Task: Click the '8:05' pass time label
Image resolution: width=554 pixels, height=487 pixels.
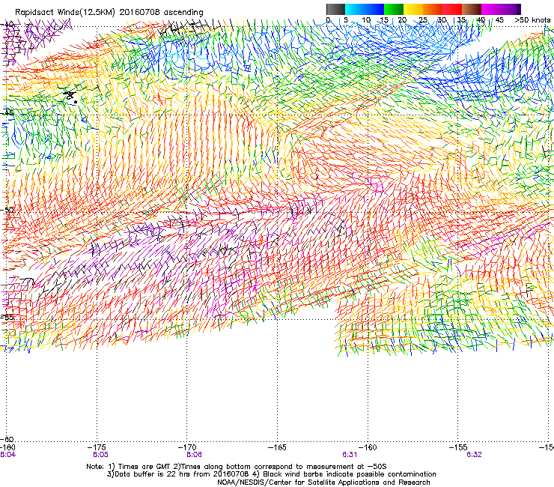Action: coord(100,455)
